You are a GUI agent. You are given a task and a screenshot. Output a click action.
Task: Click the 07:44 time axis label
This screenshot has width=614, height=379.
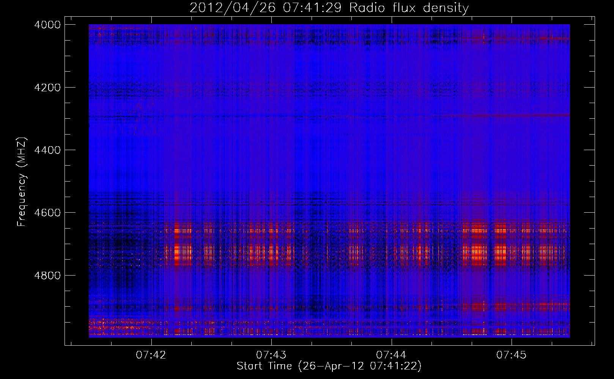point(391,355)
